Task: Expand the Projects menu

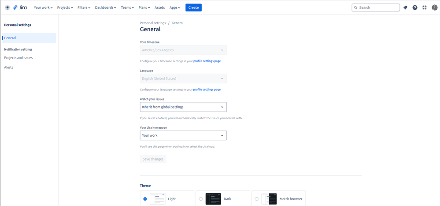Action: (65, 7)
